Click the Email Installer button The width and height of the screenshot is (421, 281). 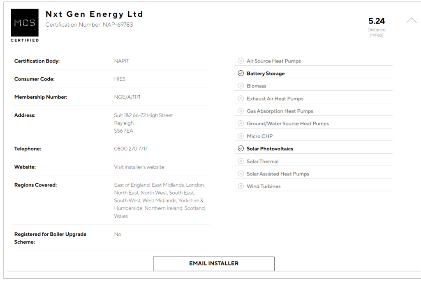click(x=214, y=264)
